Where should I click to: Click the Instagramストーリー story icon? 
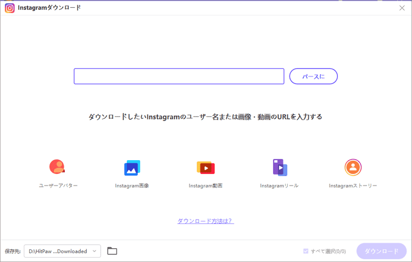click(x=353, y=167)
